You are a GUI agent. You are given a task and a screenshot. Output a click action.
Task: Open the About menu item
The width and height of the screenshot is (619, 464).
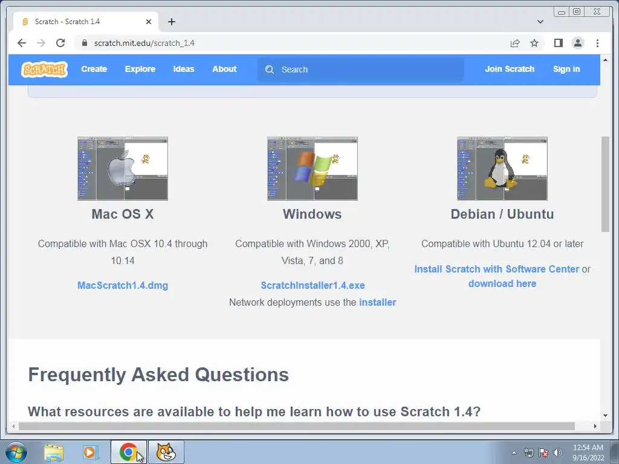point(225,69)
